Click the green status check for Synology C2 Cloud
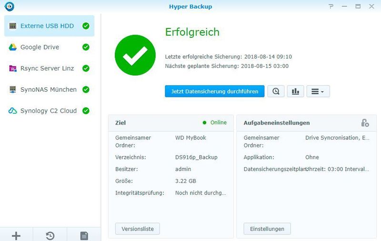Screen dimensions: 381x241 (x=86, y=111)
